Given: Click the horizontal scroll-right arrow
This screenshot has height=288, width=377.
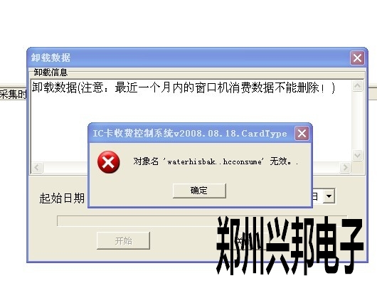Looking at the screenshot, I should [x=345, y=167].
